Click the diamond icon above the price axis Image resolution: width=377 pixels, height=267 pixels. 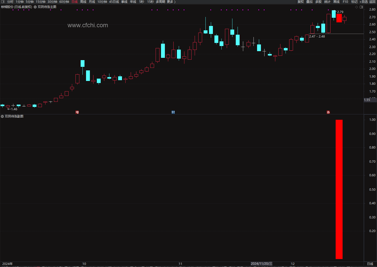[356, 7]
